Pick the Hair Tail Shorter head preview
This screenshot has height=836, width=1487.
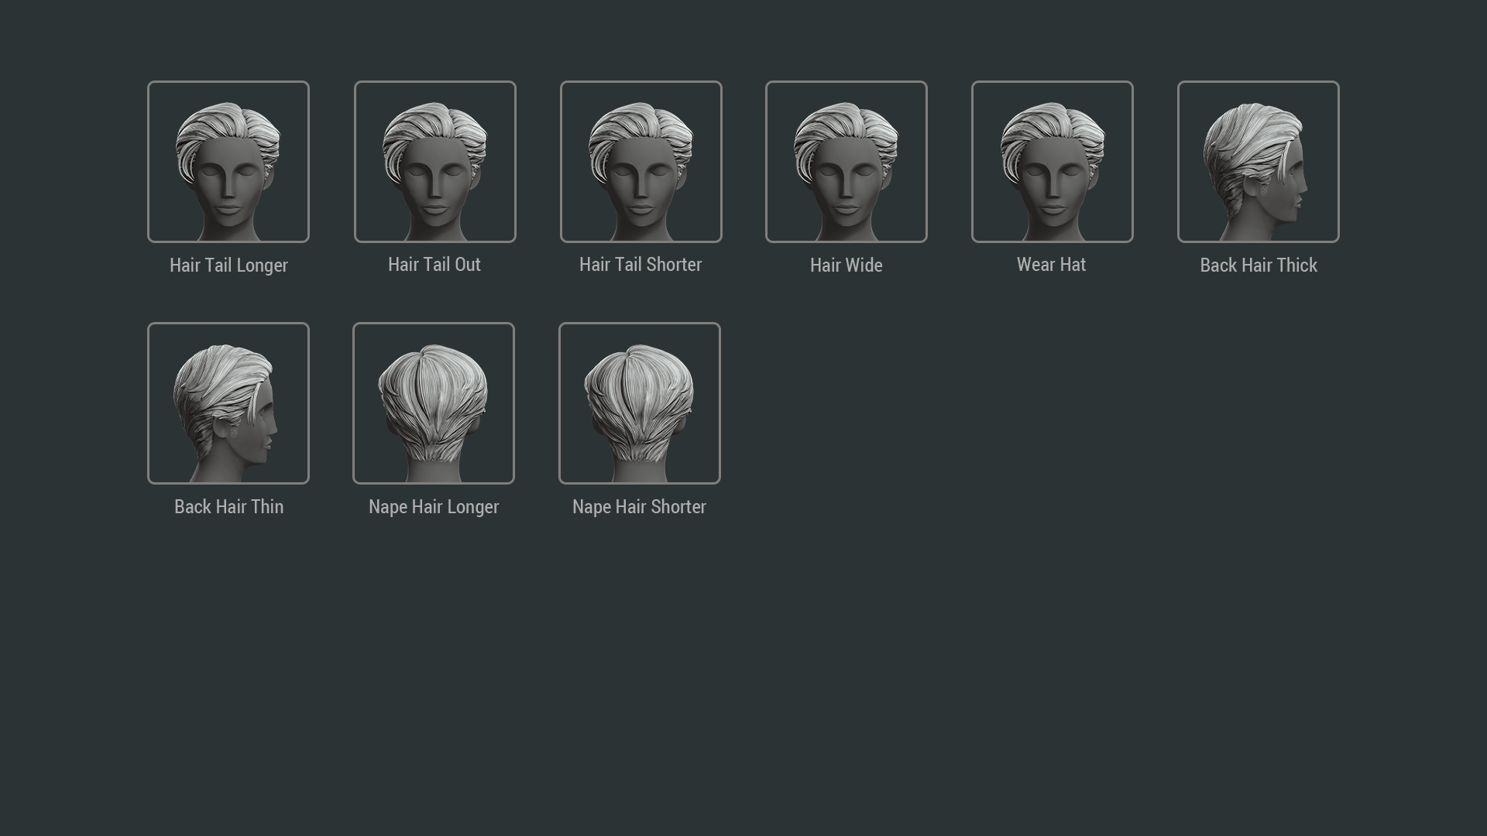pos(641,162)
